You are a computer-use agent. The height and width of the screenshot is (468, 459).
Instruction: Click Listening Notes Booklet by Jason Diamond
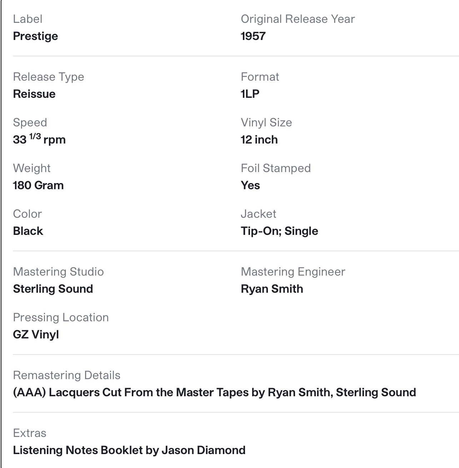coord(129,450)
